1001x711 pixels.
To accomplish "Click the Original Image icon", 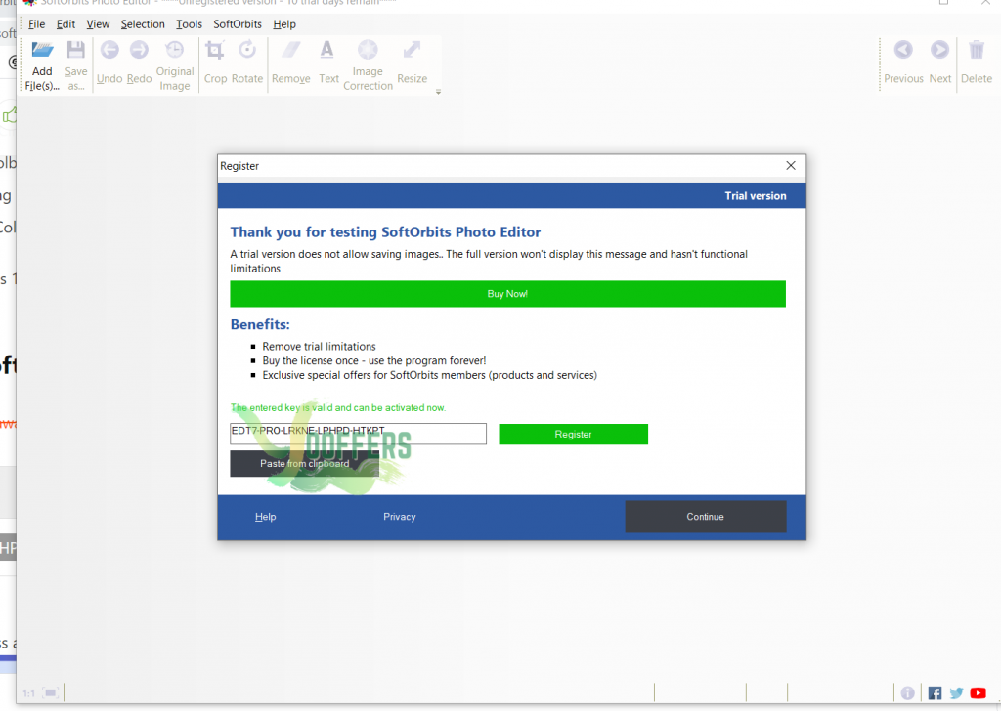I will pyautogui.click(x=174, y=50).
